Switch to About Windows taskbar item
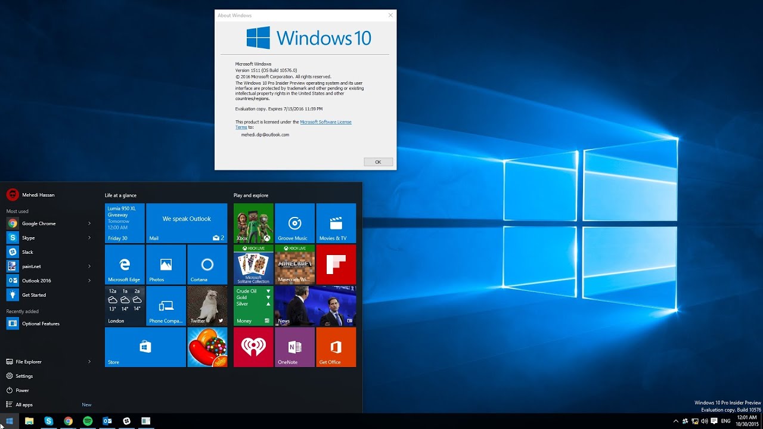The width and height of the screenshot is (763, 429). point(146,421)
